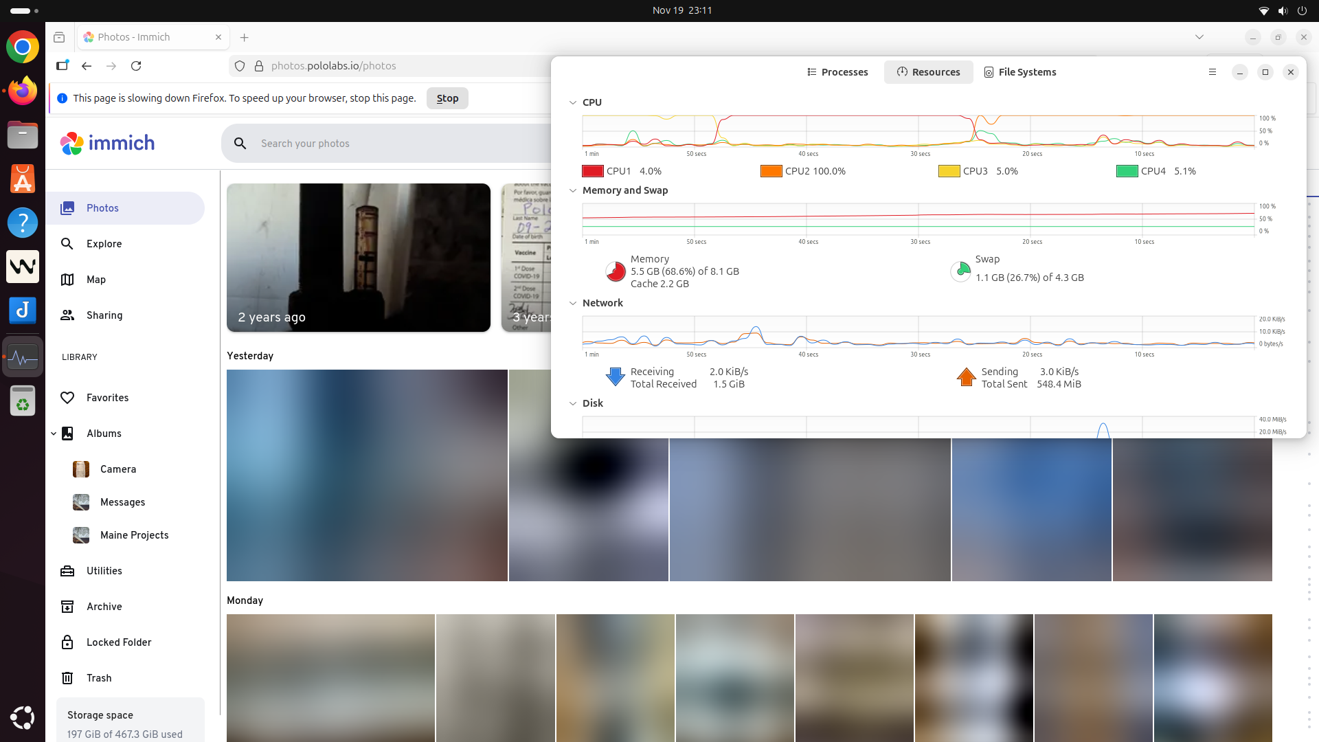
Task: Open the Archive section
Action: point(104,607)
